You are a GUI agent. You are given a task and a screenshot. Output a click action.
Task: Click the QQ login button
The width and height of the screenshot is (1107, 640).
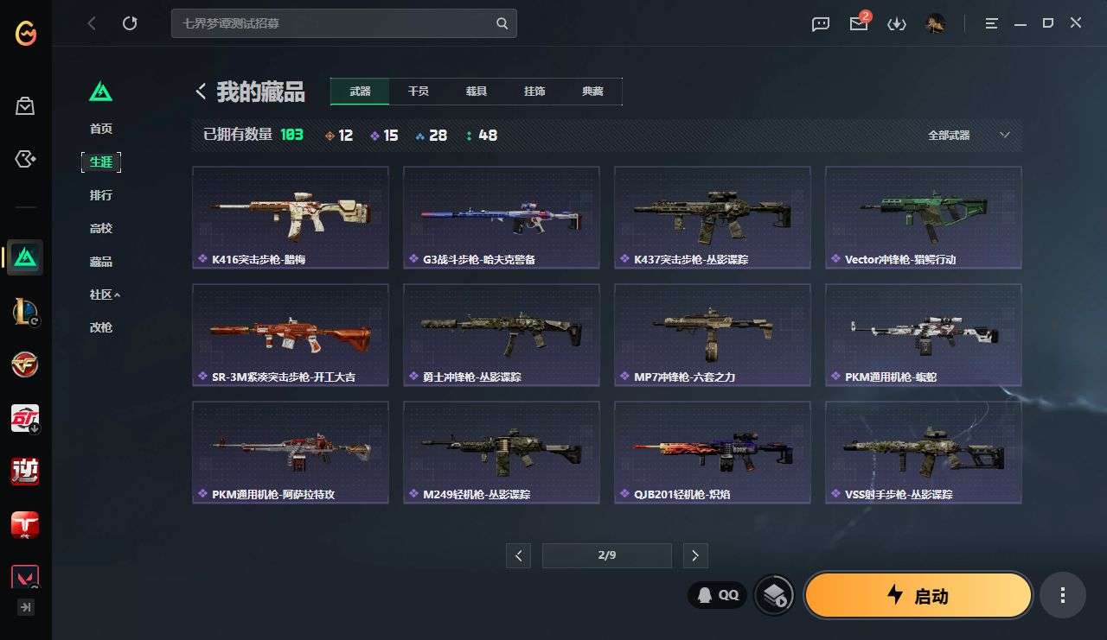(718, 594)
